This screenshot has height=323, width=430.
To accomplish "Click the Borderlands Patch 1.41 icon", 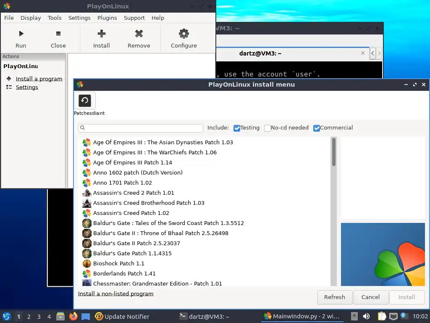I will 87,273.
